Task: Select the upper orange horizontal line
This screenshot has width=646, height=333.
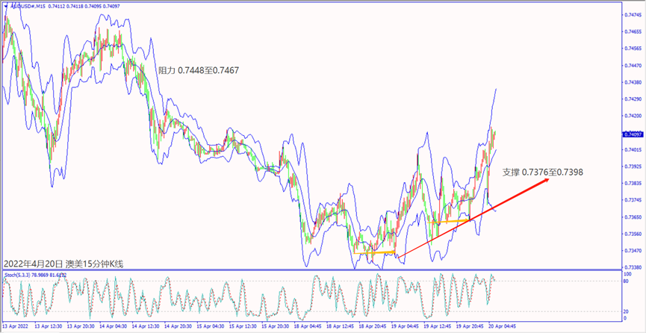Action: pos(453,221)
